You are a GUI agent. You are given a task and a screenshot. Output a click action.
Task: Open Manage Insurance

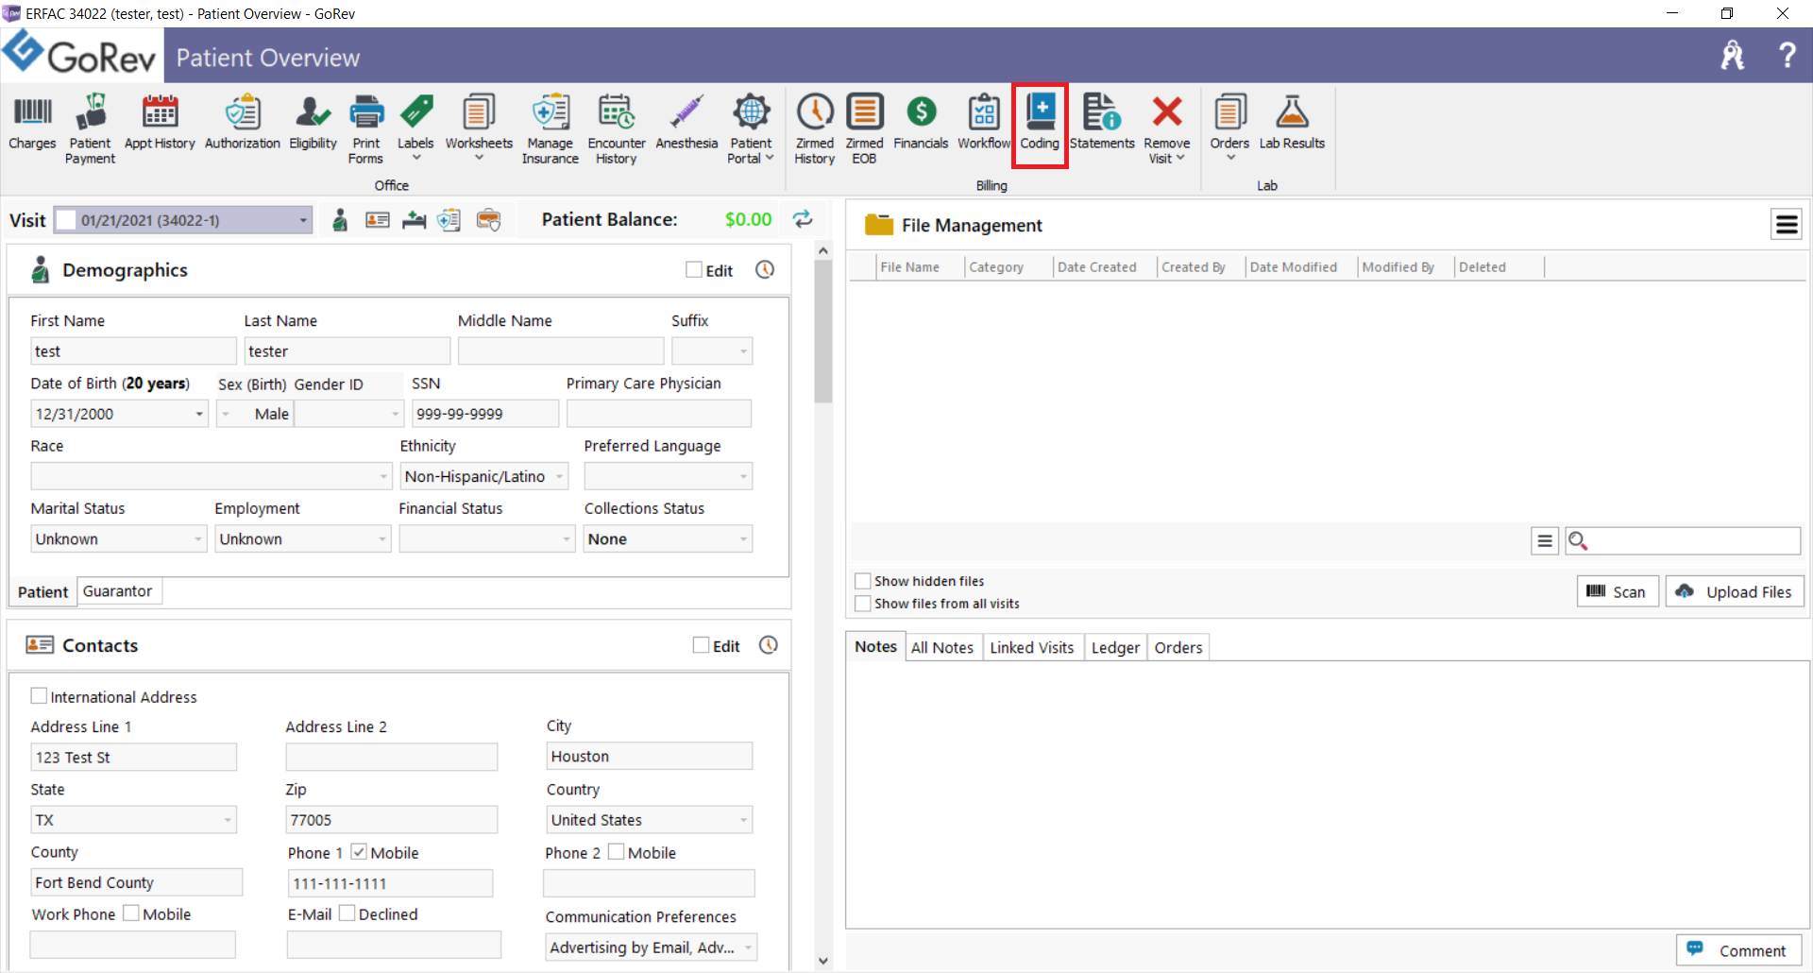point(551,129)
